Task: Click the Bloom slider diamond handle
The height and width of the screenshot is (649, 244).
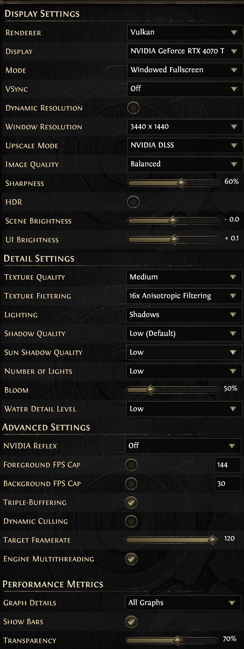Action: pyautogui.click(x=151, y=390)
